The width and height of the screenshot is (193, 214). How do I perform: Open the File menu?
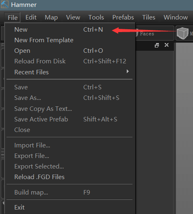13,17
